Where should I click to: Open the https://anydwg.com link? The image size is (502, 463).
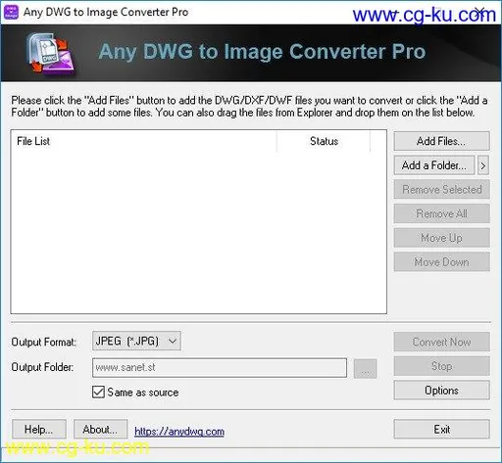click(179, 432)
